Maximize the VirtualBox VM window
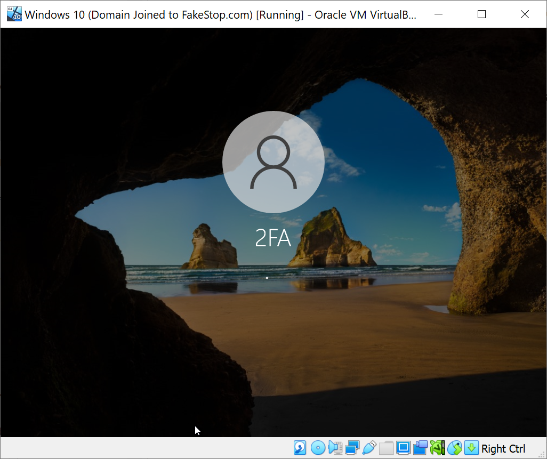The width and height of the screenshot is (547, 459). pyautogui.click(x=481, y=14)
